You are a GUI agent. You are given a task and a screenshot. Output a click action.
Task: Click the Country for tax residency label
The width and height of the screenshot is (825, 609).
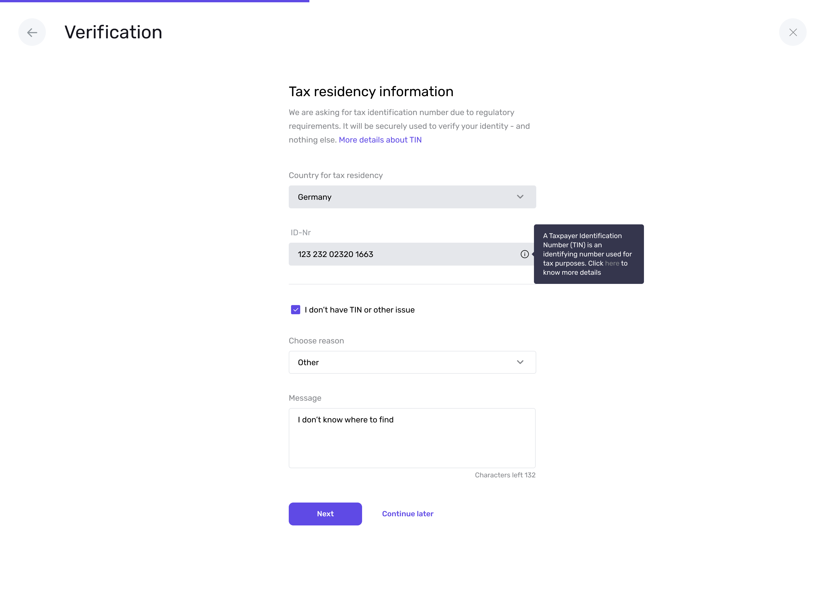335,175
